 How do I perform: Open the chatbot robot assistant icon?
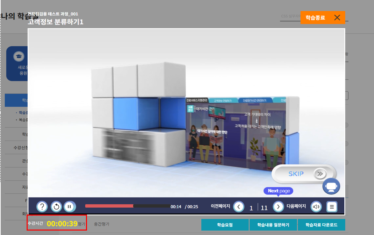[x=331, y=186]
